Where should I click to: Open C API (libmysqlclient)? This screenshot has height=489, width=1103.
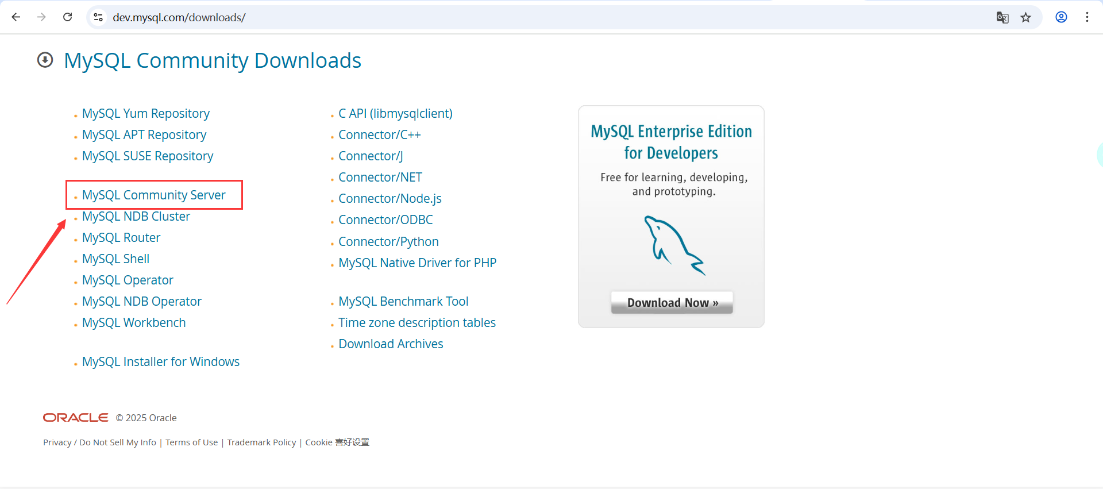click(395, 113)
